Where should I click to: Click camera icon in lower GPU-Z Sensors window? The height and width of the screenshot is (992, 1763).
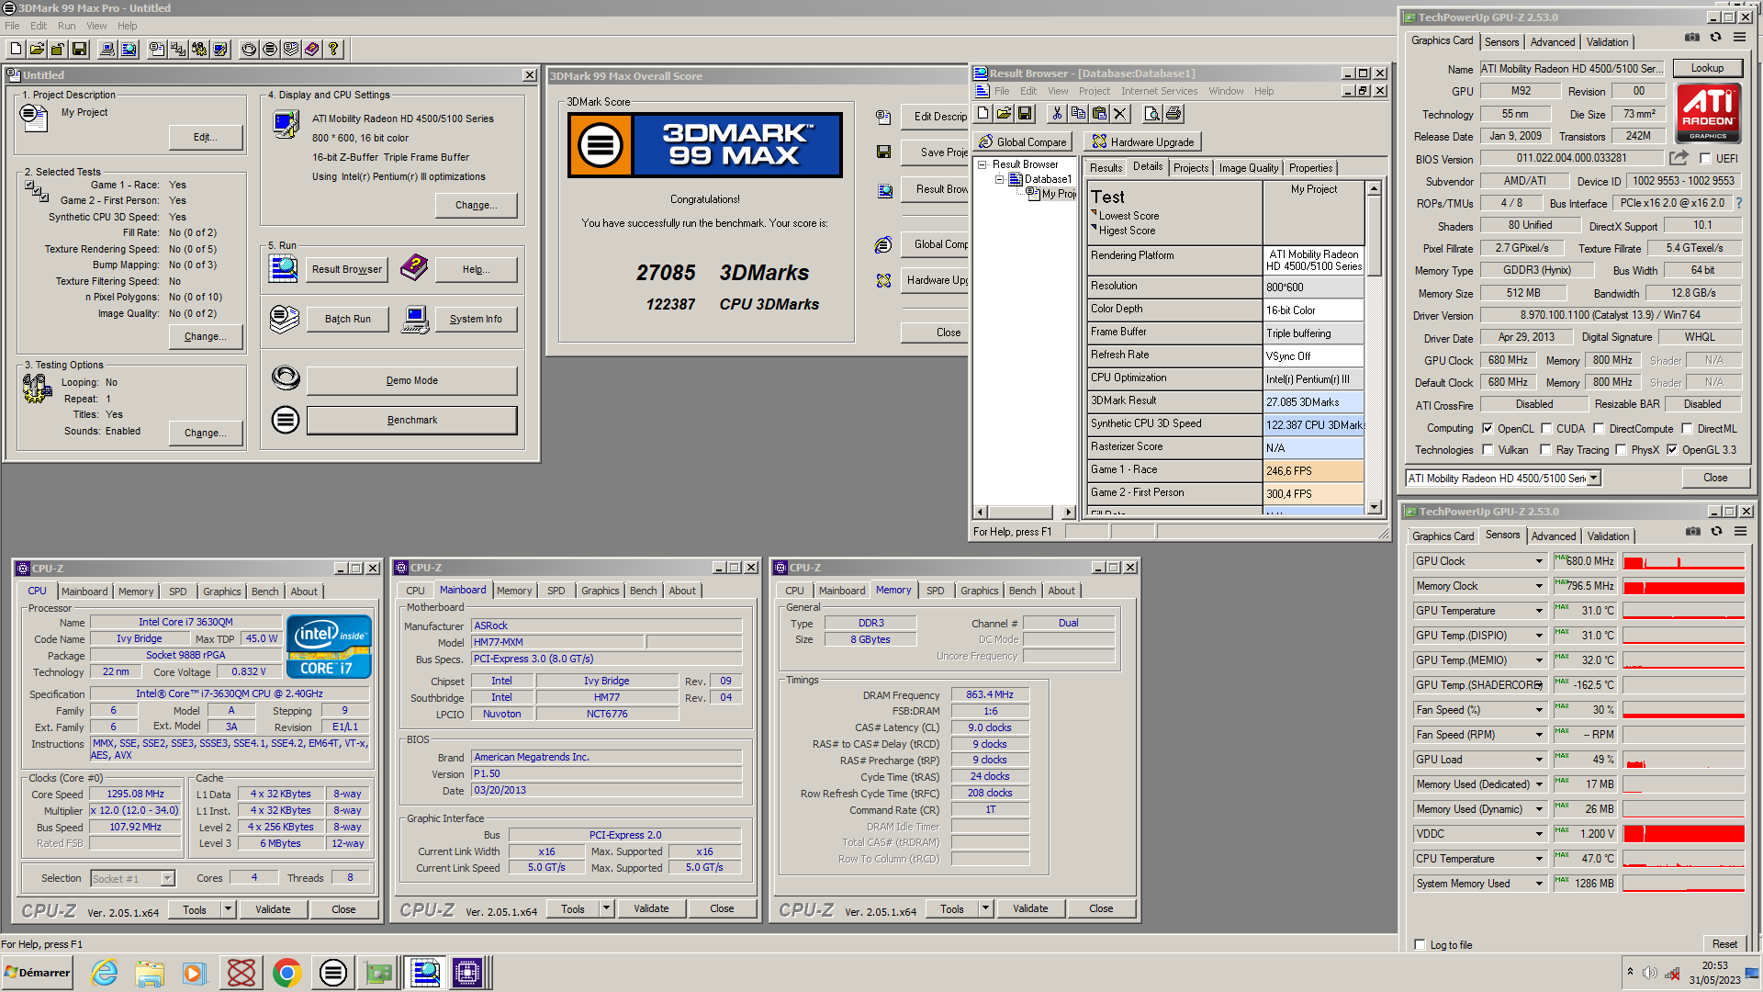[x=1693, y=532]
